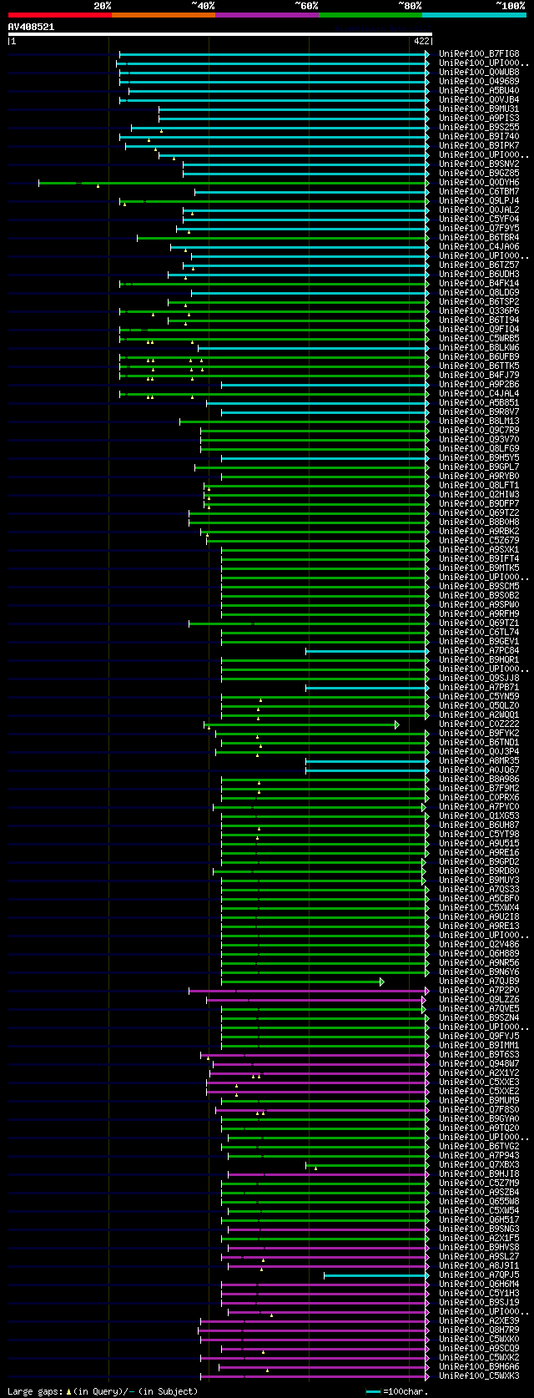Click the UniRef100_Q8H7R9 label
The height and width of the screenshot is (1398, 534).
(x=479, y=1330)
